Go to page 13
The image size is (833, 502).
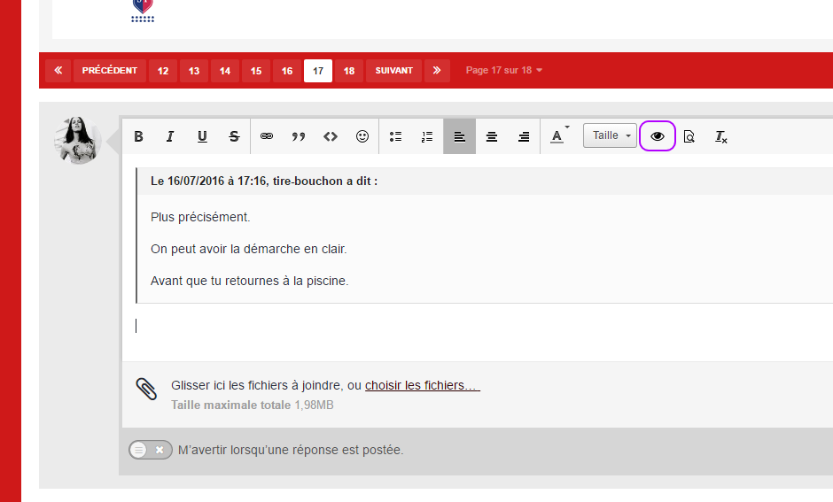[x=194, y=71]
